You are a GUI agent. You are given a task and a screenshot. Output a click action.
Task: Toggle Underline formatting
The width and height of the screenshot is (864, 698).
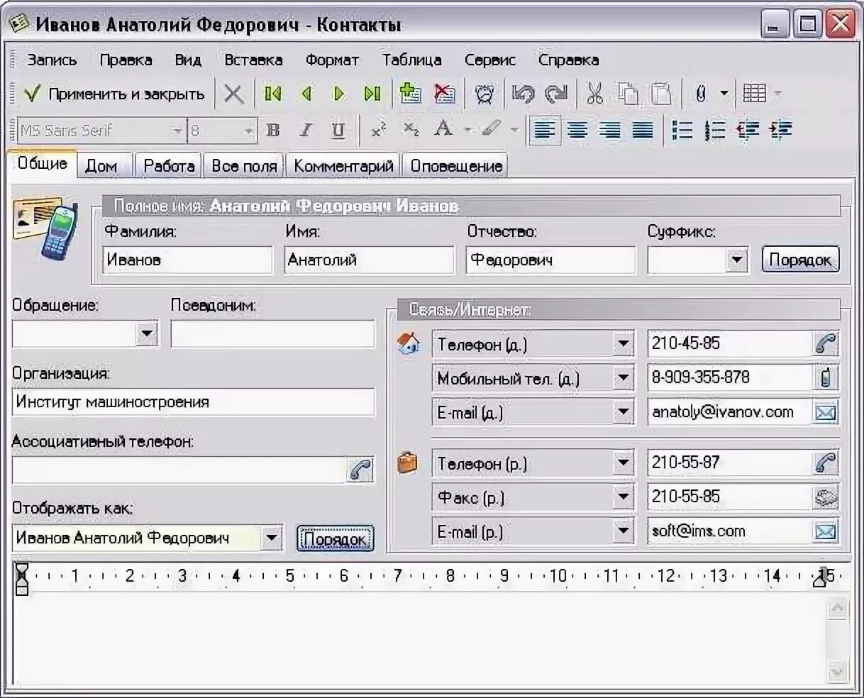pos(338,130)
